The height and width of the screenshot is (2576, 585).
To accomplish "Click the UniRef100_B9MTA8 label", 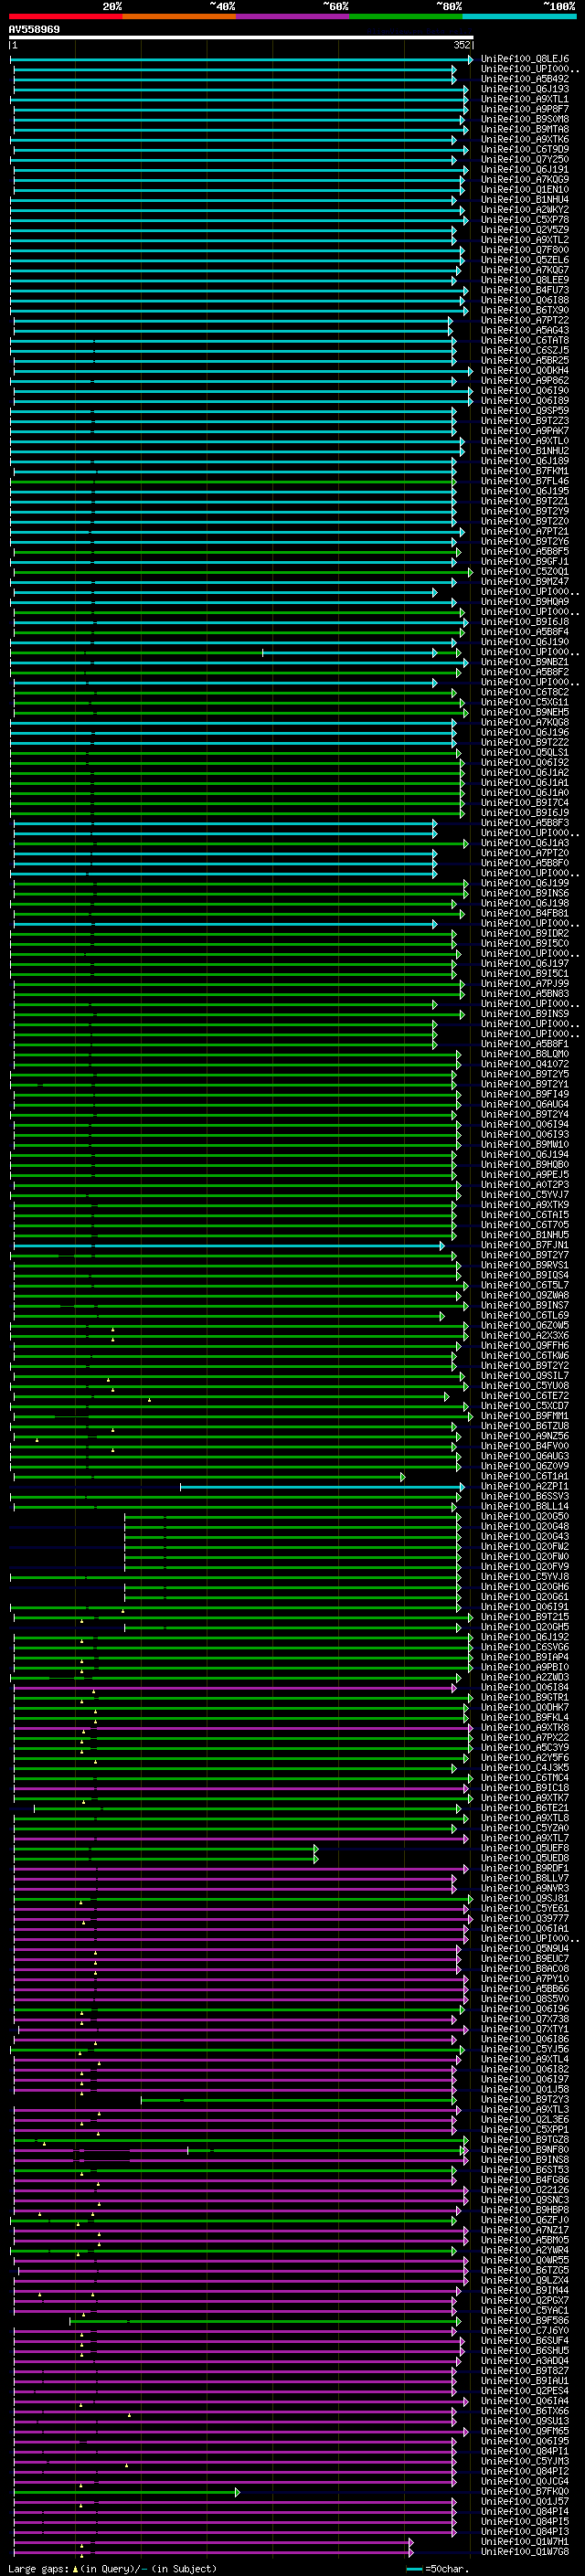I will (525, 129).
